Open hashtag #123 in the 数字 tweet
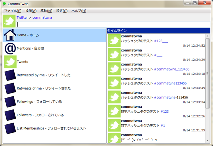Image resolution: width=213 pixels, height=146 pixels. click(x=165, y=111)
